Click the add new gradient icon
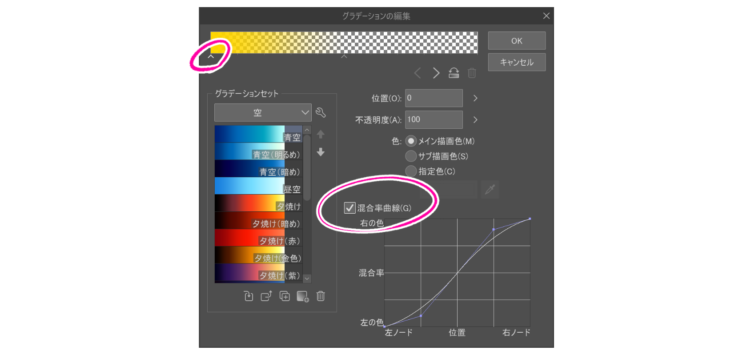 [x=302, y=296]
